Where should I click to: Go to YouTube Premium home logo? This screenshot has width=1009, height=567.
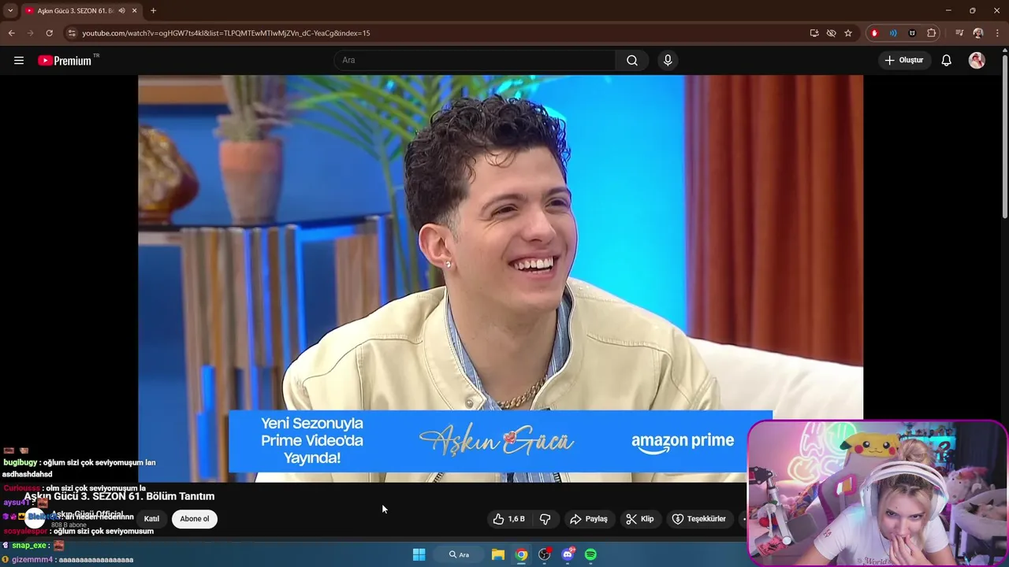65,61
